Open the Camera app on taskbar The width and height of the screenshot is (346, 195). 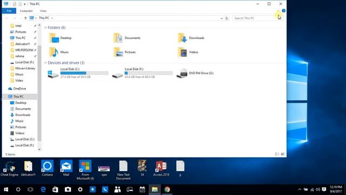point(68,190)
